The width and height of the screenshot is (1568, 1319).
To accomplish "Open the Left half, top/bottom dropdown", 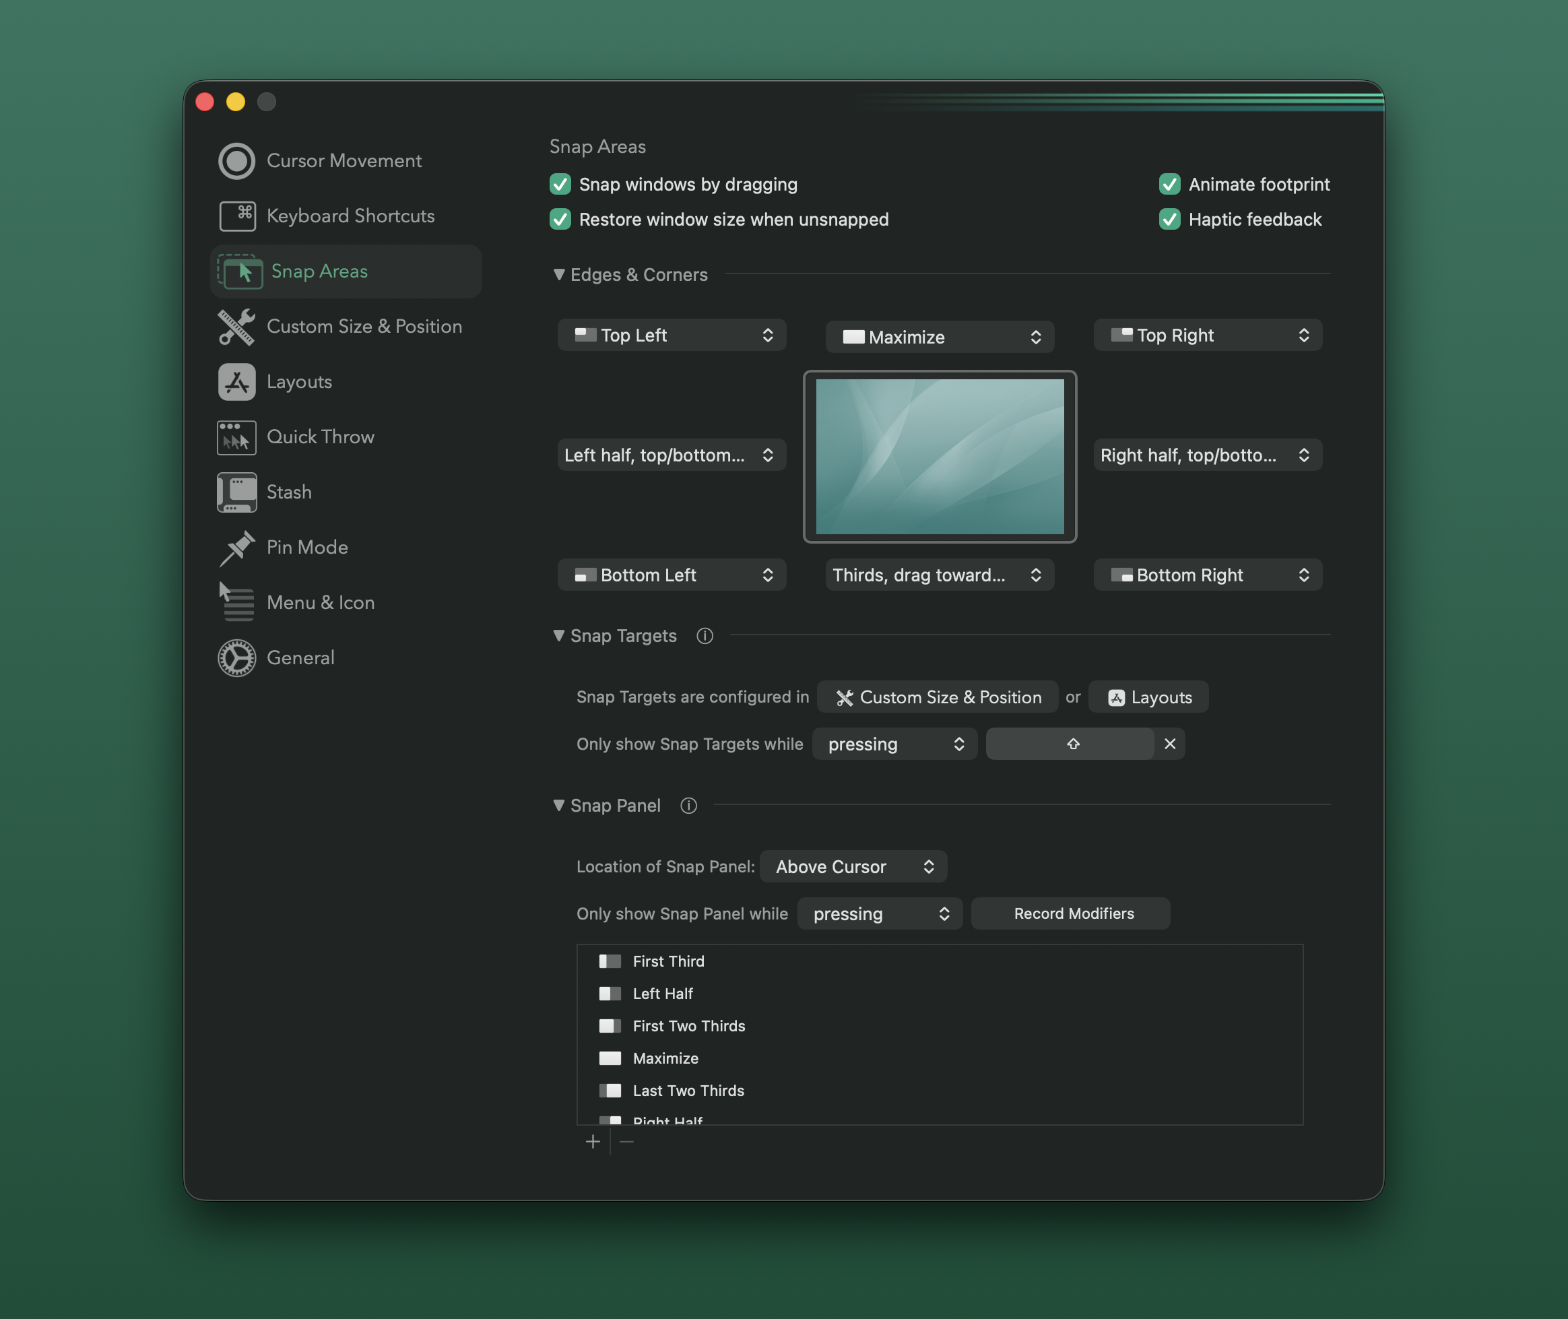I will pyautogui.click(x=672, y=455).
